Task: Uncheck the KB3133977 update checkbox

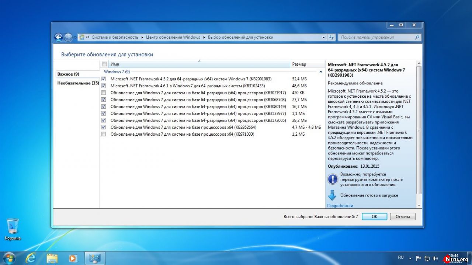Action: click(x=104, y=113)
